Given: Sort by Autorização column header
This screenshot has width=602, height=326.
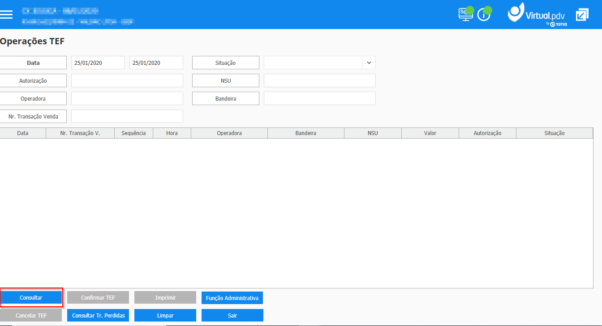Looking at the screenshot, I should [x=487, y=133].
